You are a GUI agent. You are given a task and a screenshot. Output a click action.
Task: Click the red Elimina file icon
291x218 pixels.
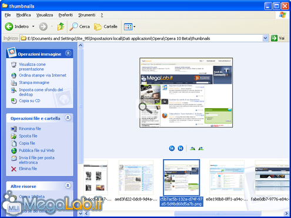coord(14,169)
